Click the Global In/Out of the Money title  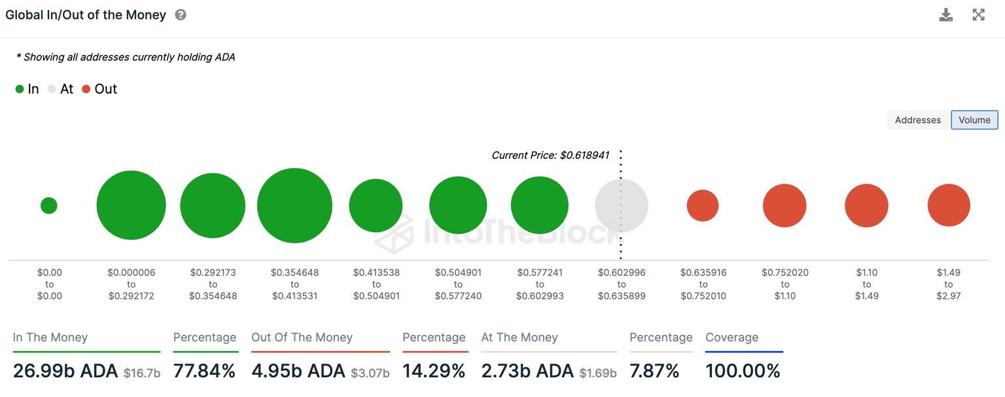(85, 14)
